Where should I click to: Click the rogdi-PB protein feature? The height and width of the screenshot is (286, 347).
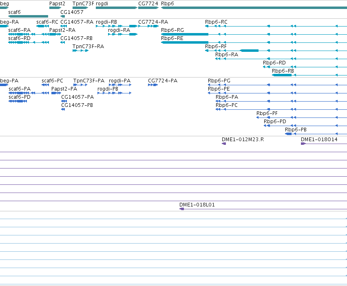pos(115,93)
